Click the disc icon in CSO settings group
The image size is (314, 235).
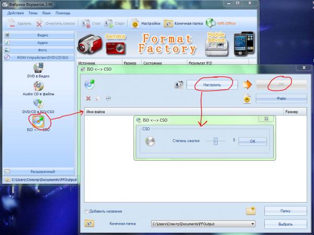150,141
